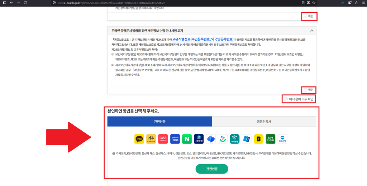This screenshot has height=186, width=367.
Task: Choose IBK Industrial Bank icon
Action: click(x=247, y=139)
